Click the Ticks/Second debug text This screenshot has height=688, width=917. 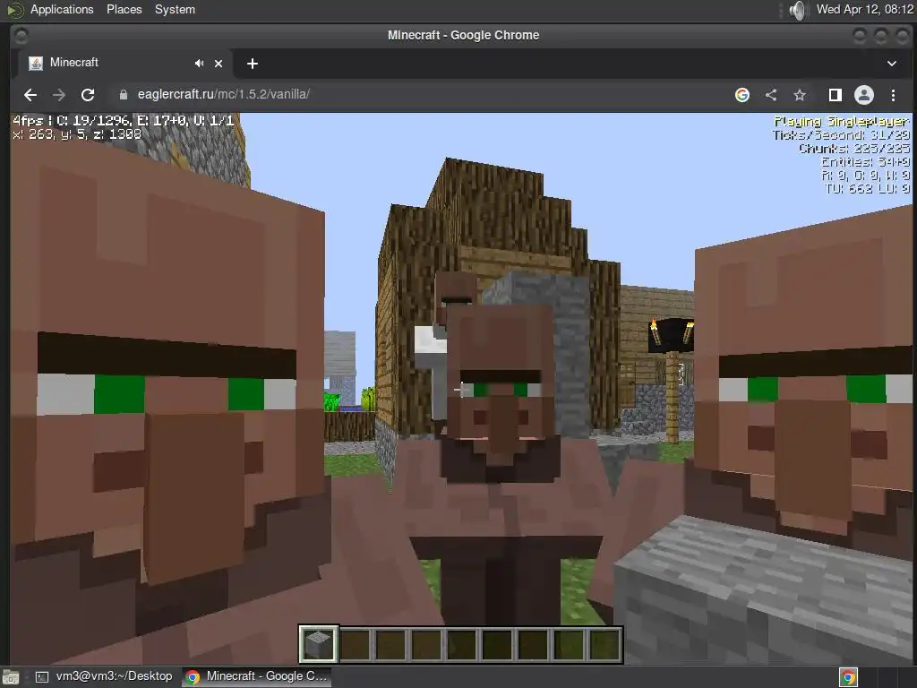(841, 134)
